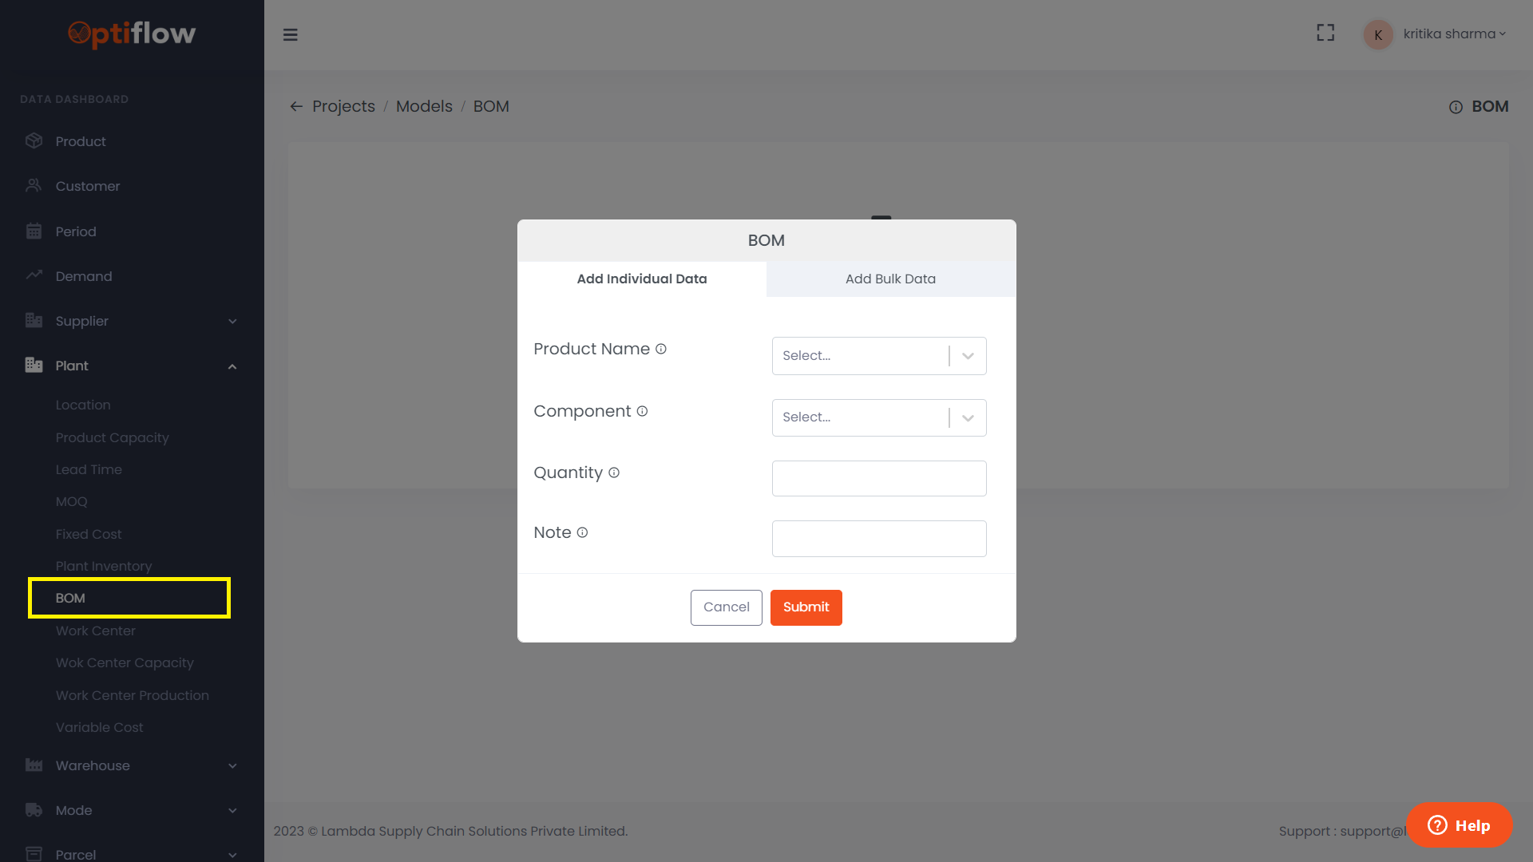Screen dimensions: 1533x862
Task: Click the Quantity info icon
Action: [614, 473]
